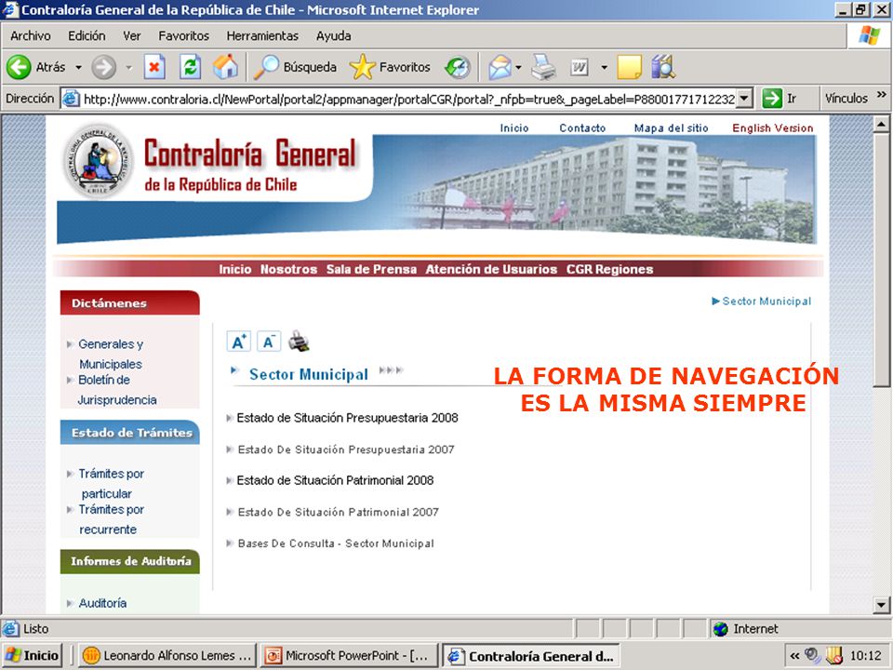This screenshot has height=670, width=893.
Task: Open CGR Regiones navigation item
Action: pyautogui.click(x=609, y=270)
